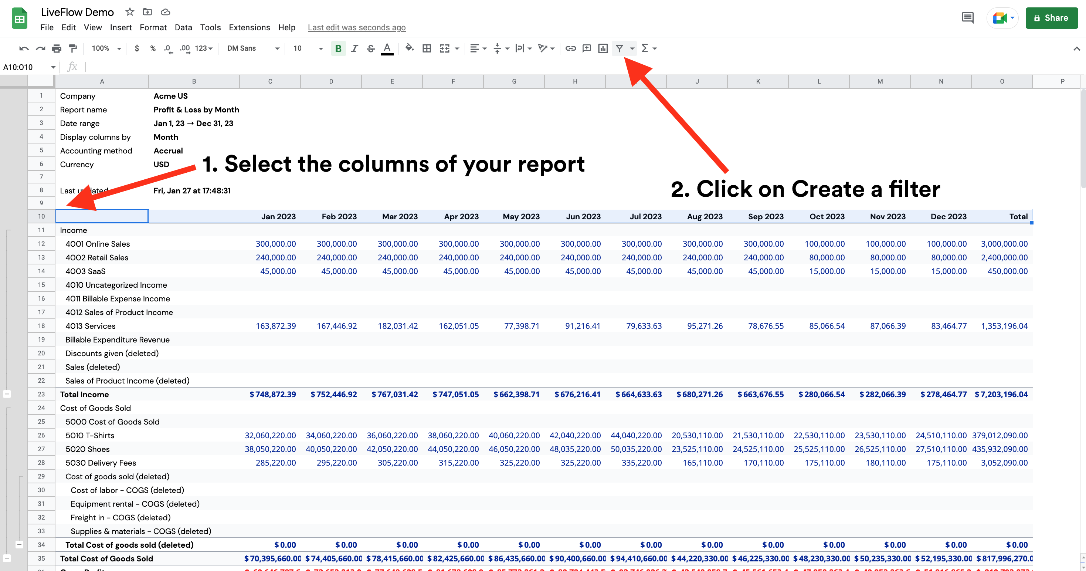Go to Sheets home via green logo
The image size is (1086, 571).
(20, 18)
